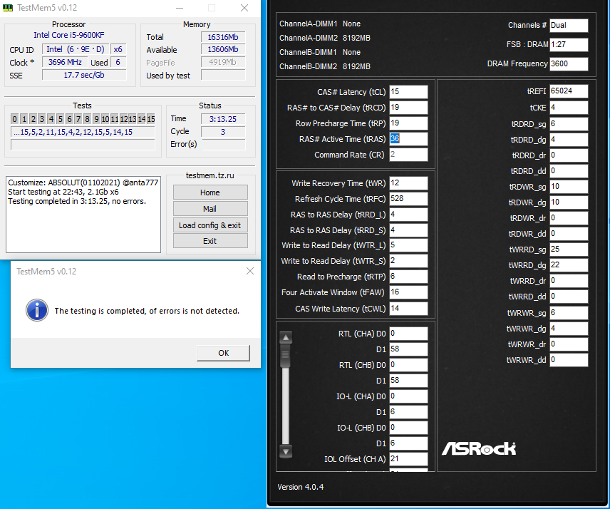Image resolution: width=610 pixels, height=509 pixels.
Task: Click the IO-L (CHA) D1 field
Action: pyautogui.click(x=408, y=412)
